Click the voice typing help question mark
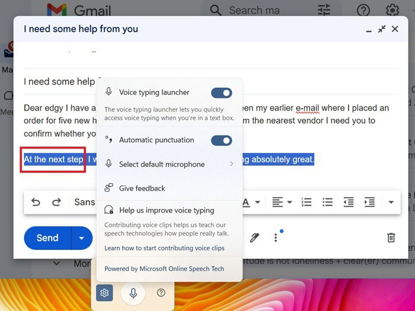 pyautogui.click(x=161, y=293)
